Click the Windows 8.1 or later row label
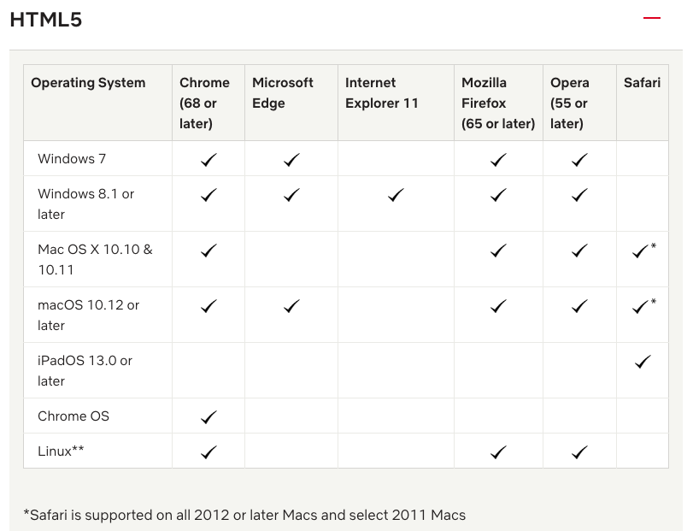 click(x=85, y=204)
